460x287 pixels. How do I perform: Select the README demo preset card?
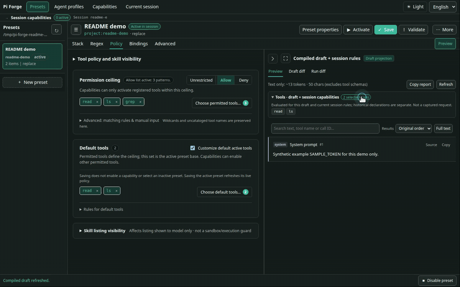coord(33,56)
